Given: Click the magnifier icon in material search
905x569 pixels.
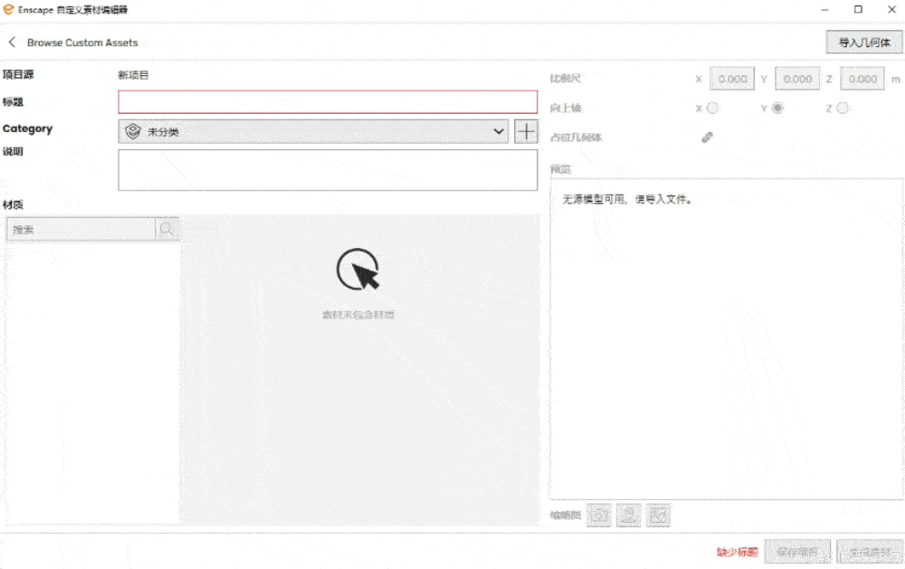Looking at the screenshot, I should (167, 230).
